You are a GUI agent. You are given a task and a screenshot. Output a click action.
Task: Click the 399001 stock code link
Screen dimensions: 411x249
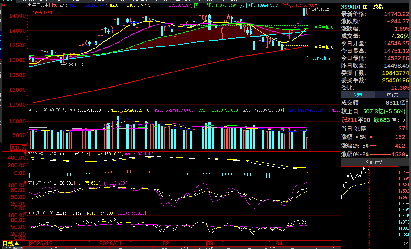point(351,7)
